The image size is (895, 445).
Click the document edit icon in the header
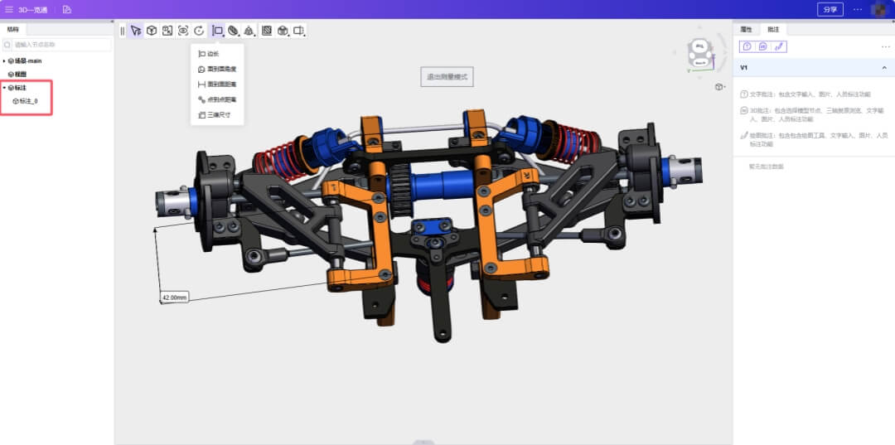click(x=67, y=9)
